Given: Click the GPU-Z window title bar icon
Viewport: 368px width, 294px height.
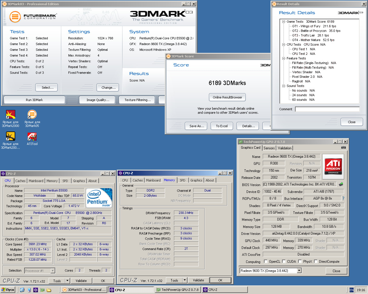Looking at the screenshot, I should click(241, 142).
